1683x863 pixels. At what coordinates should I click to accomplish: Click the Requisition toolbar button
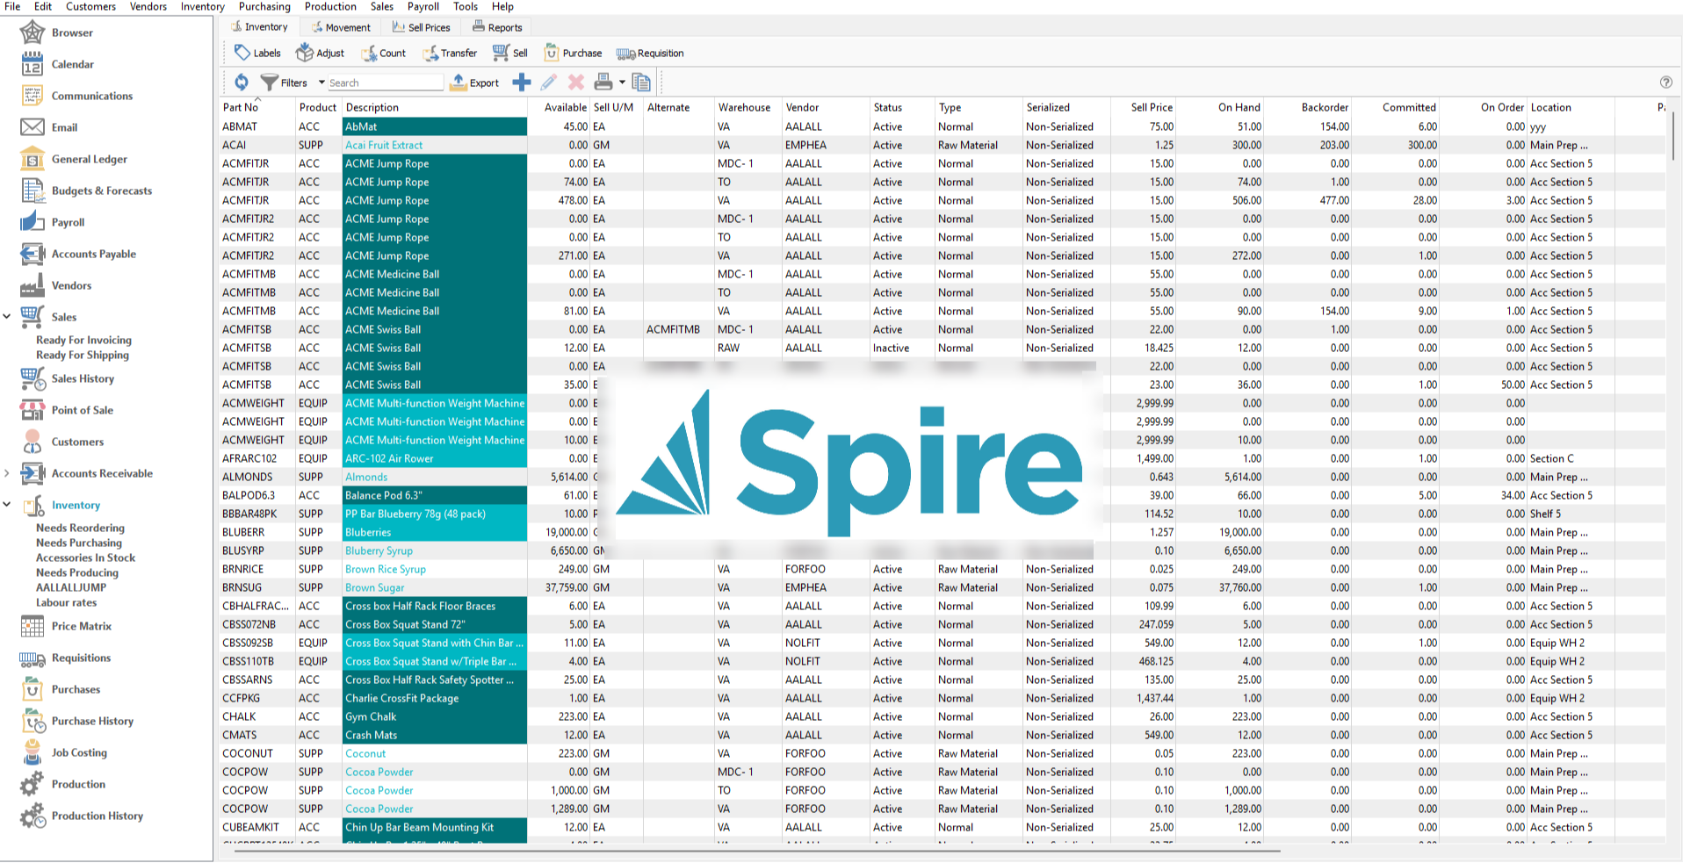coord(650,53)
